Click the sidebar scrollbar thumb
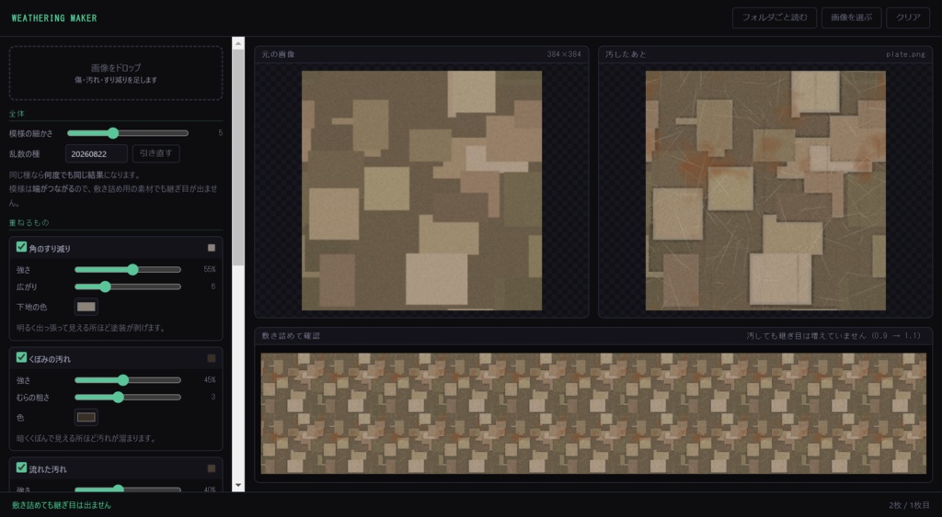This screenshot has height=517, width=942. click(238, 157)
